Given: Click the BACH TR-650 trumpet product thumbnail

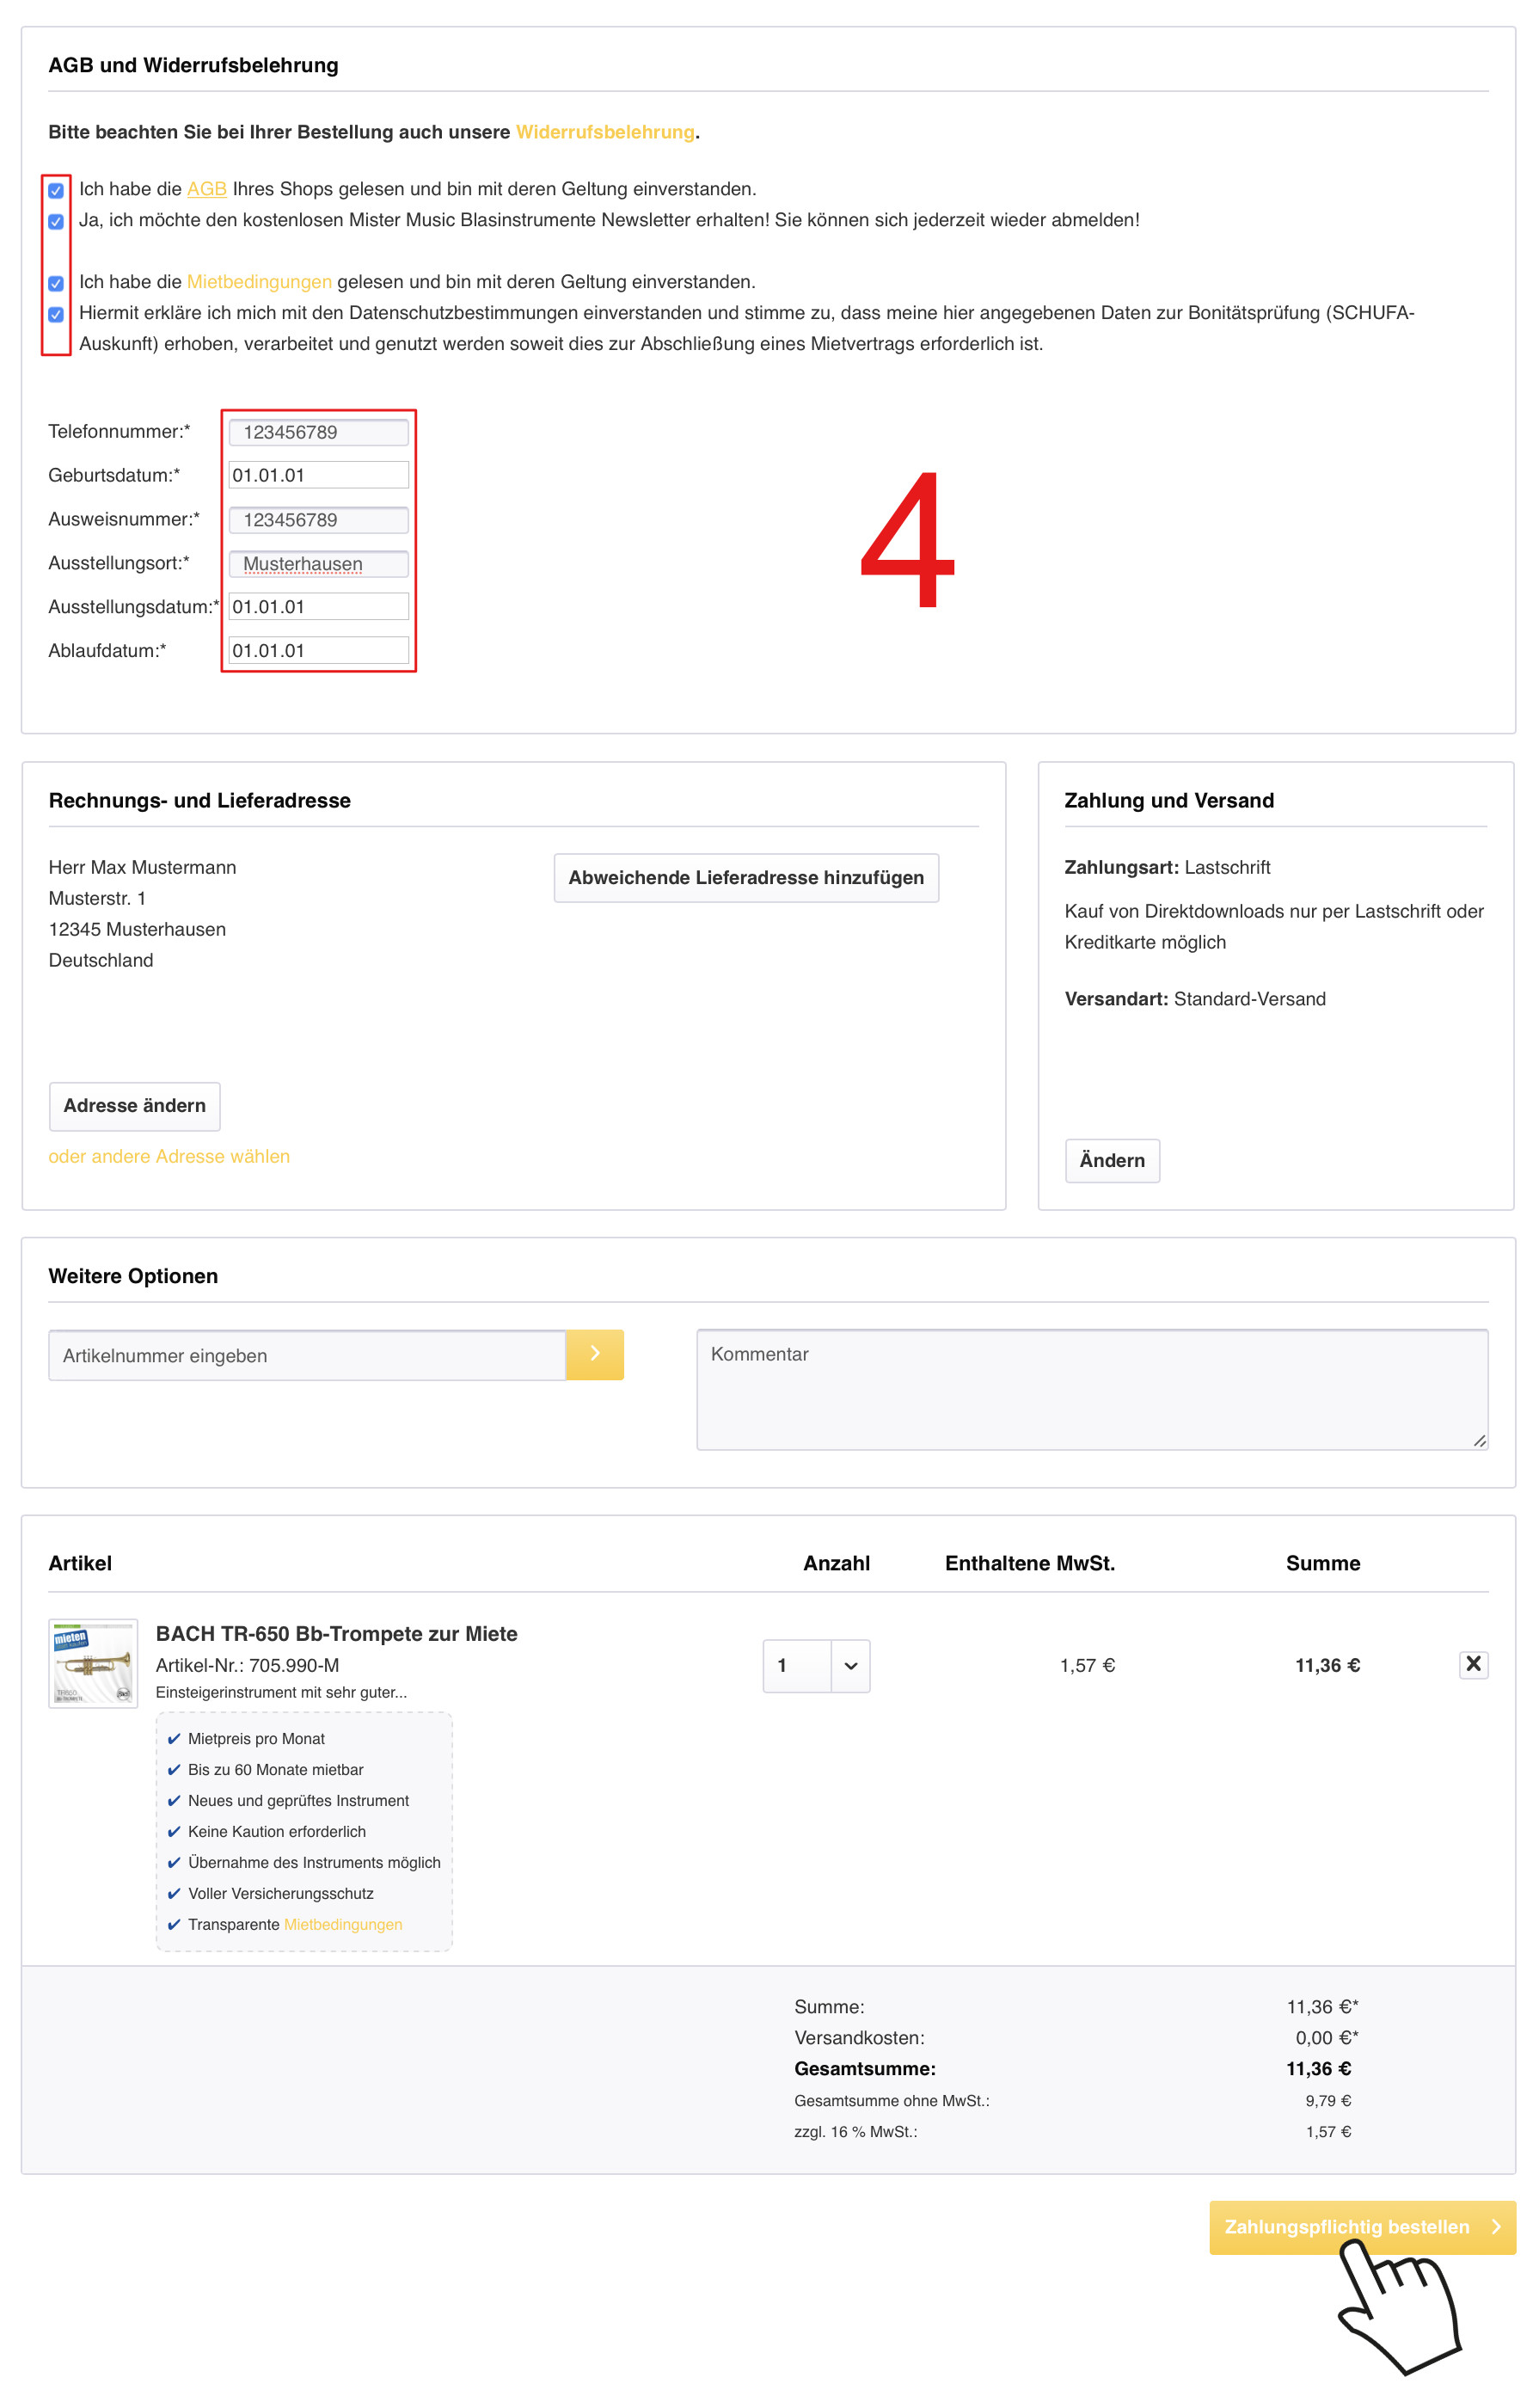Looking at the screenshot, I should click(x=93, y=1663).
